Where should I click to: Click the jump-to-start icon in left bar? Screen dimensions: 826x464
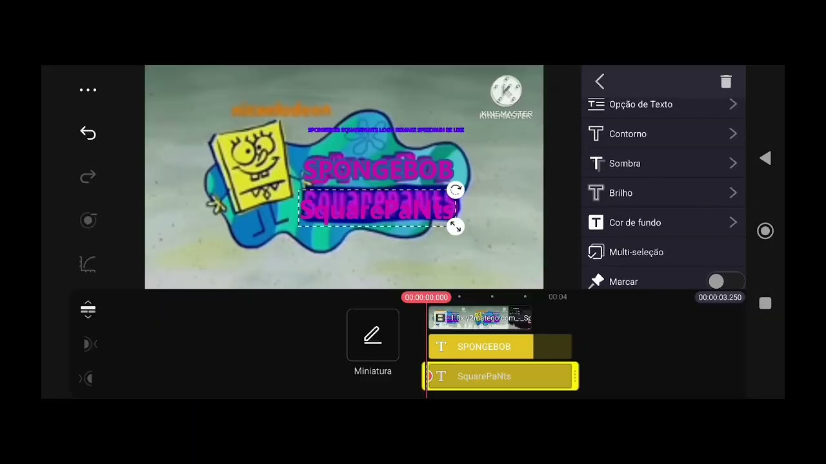click(88, 344)
